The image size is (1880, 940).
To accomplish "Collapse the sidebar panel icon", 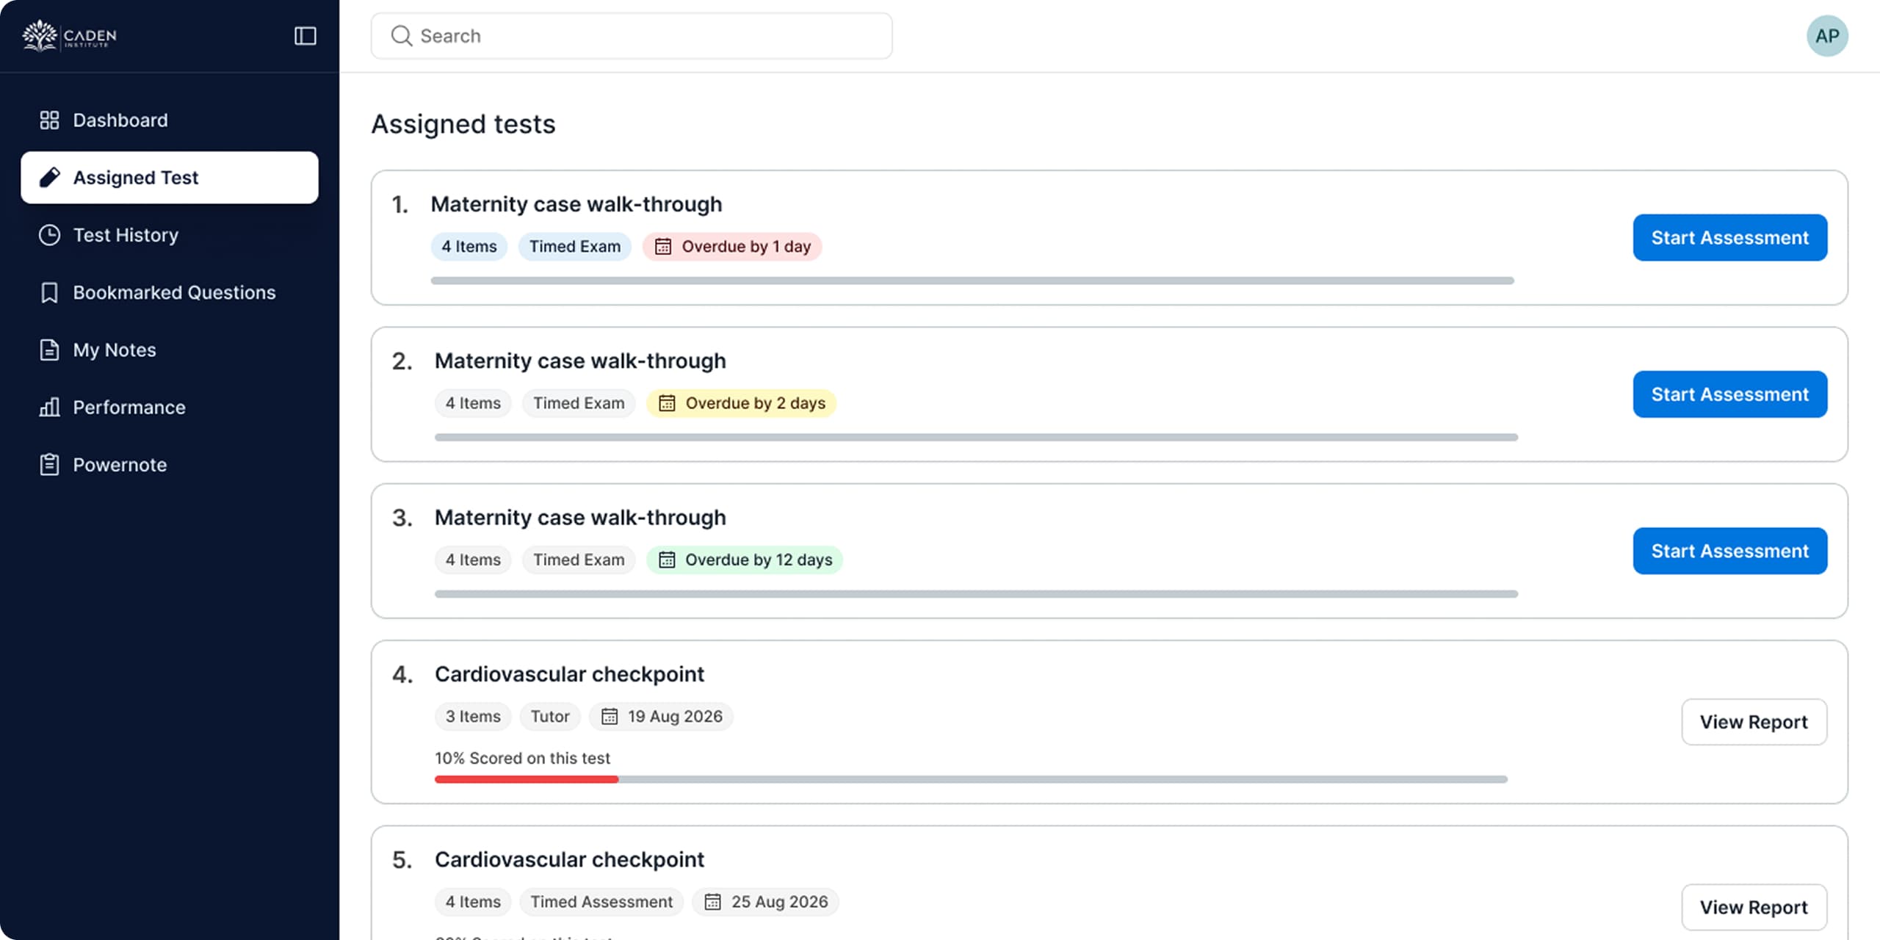I will pos(305,35).
